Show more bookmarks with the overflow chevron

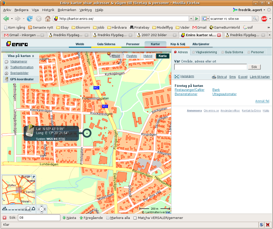tap(269, 27)
